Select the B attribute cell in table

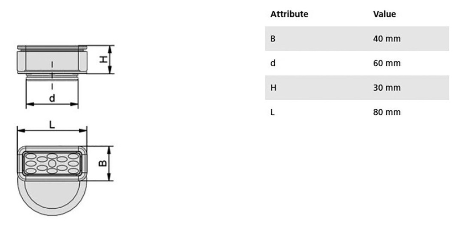[273, 39]
